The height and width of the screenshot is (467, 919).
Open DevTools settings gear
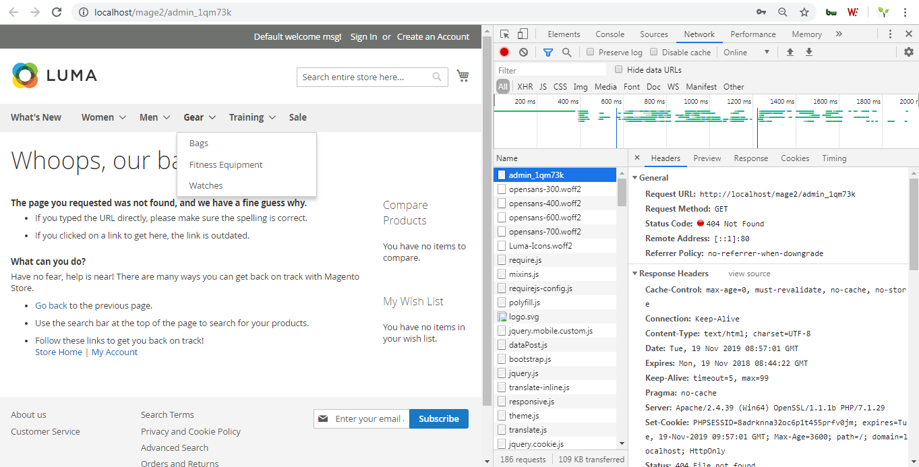click(908, 52)
